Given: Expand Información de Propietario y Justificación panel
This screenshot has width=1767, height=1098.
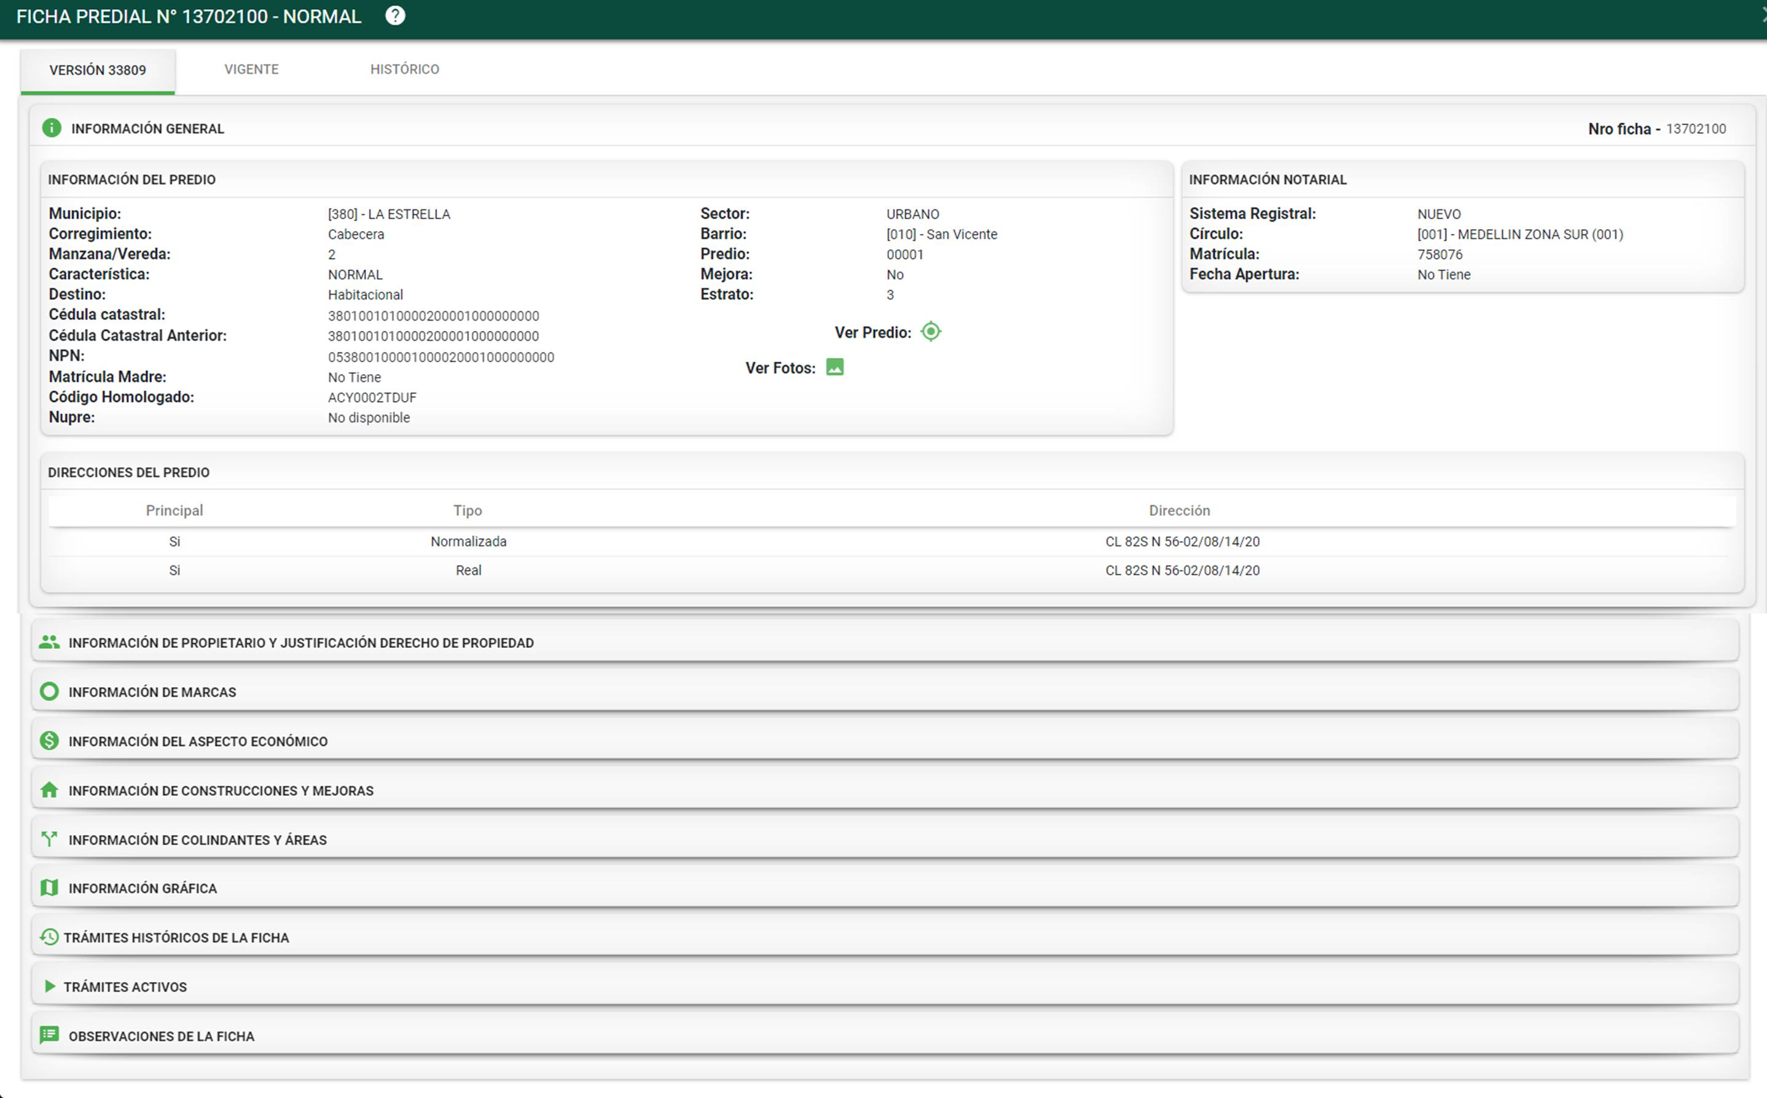Looking at the screenshot, I should (885, 642).
